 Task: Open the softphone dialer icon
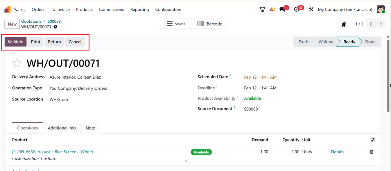[x=262, y=9]
